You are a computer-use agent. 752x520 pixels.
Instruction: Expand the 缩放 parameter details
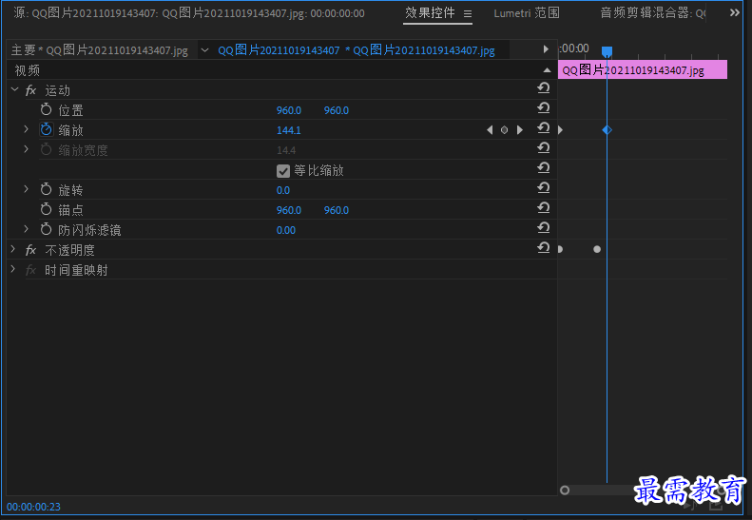point(27,129)
